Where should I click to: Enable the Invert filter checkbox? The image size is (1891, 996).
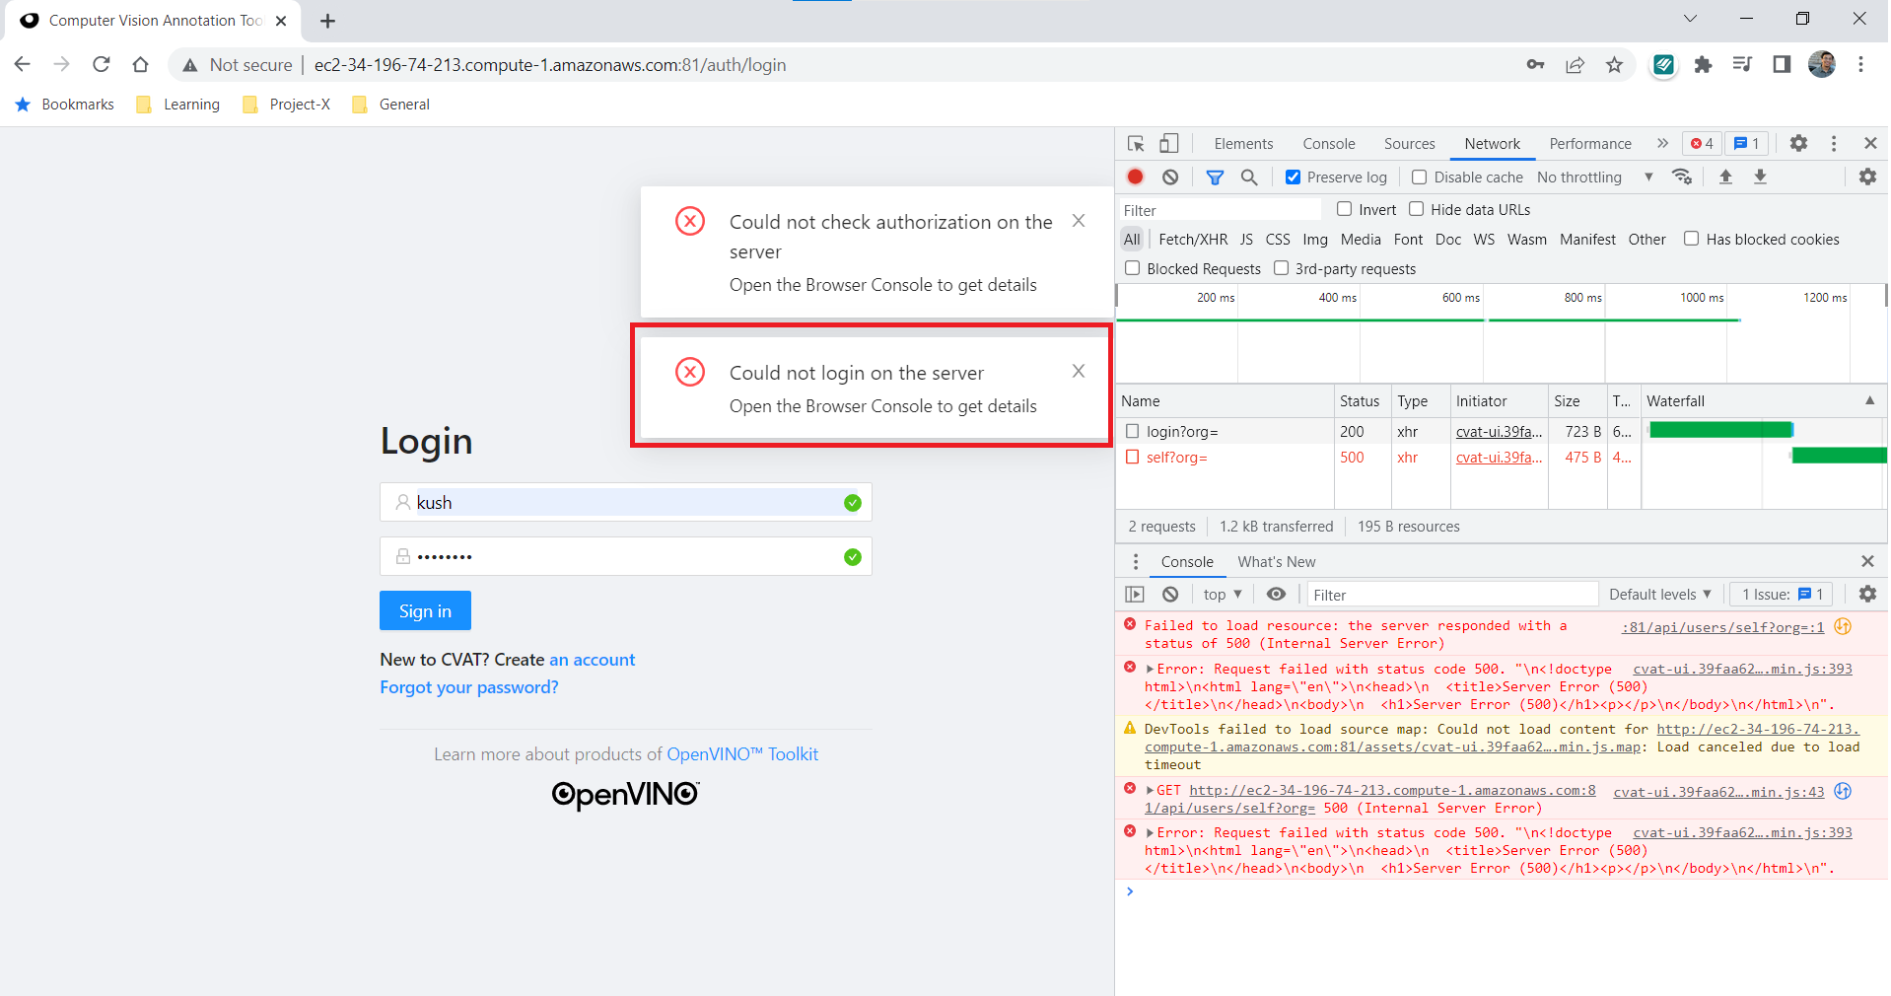[x=1345, y=209]
